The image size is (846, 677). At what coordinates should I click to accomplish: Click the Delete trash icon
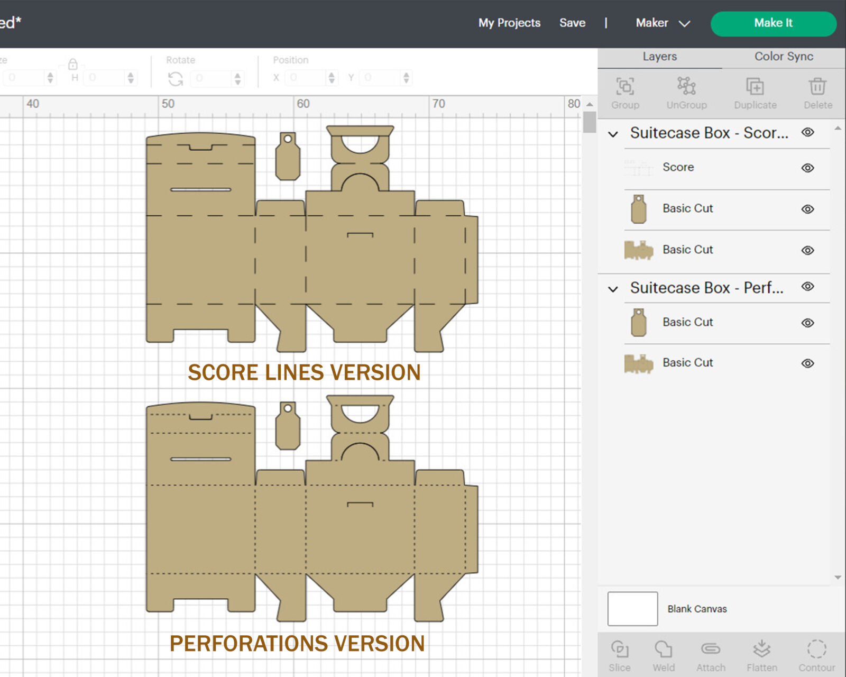[x=817, y=86]
